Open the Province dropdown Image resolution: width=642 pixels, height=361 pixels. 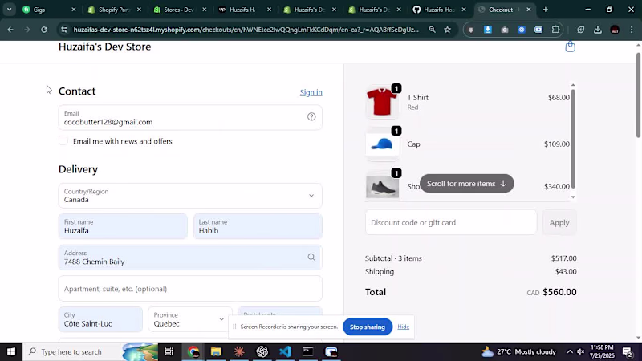pos(190,319)
